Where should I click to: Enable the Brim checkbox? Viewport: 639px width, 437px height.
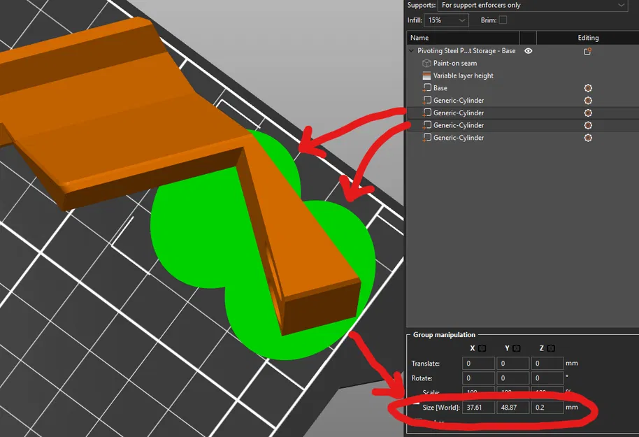[503, 20]
